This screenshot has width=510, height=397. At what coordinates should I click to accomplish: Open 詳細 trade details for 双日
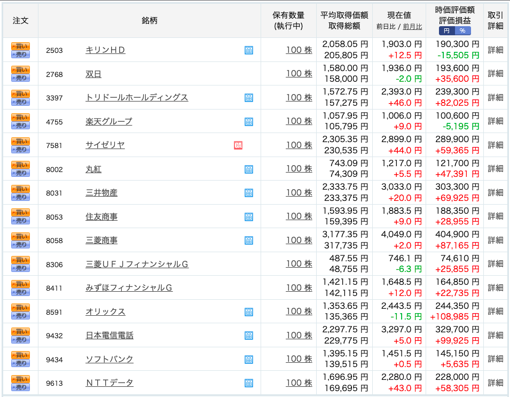coord(496,74)
